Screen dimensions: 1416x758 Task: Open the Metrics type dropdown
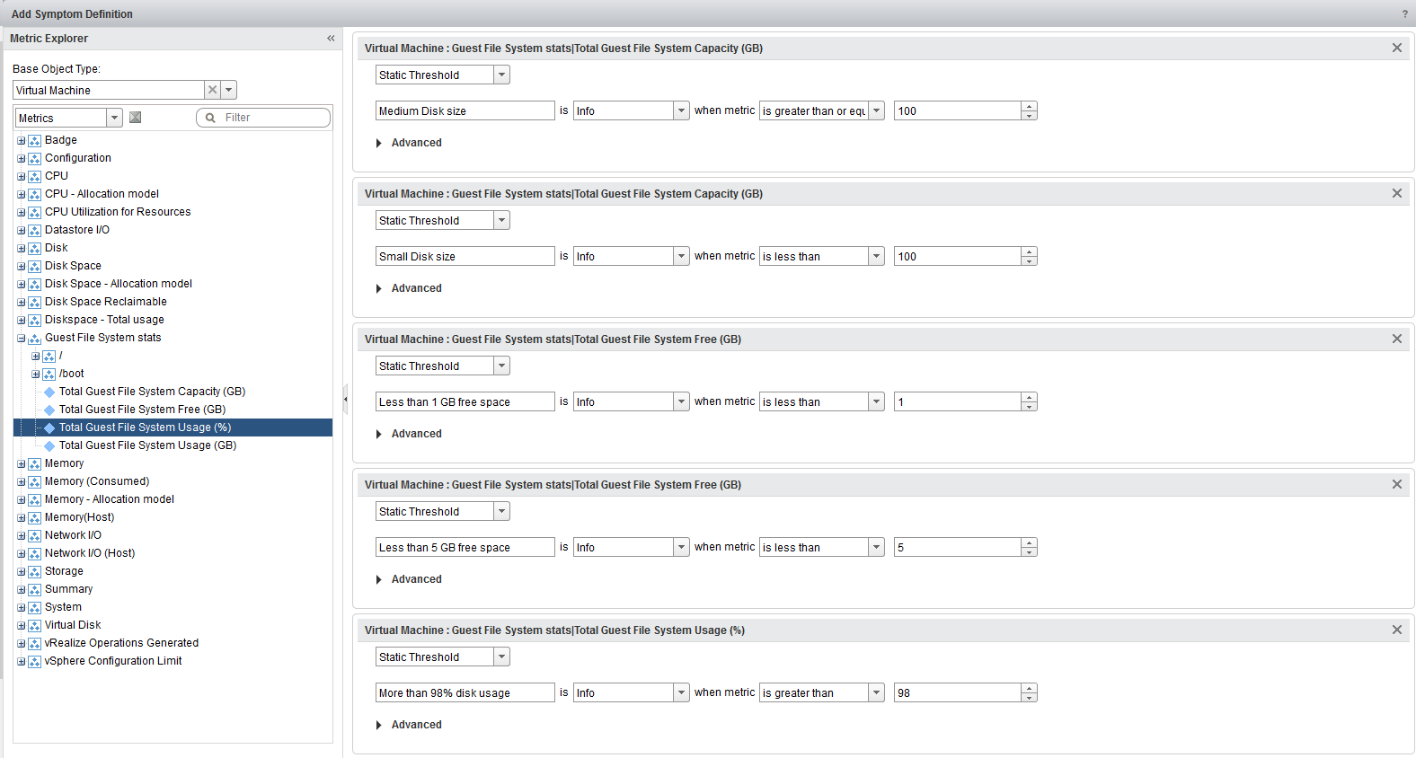pos(114,118)
